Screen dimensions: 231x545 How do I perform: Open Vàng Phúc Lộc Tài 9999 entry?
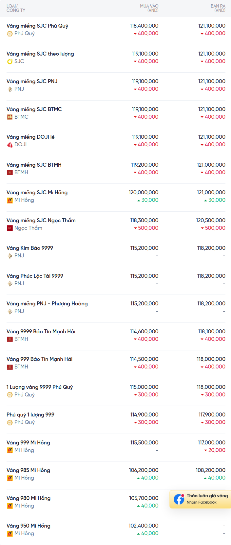35,276
